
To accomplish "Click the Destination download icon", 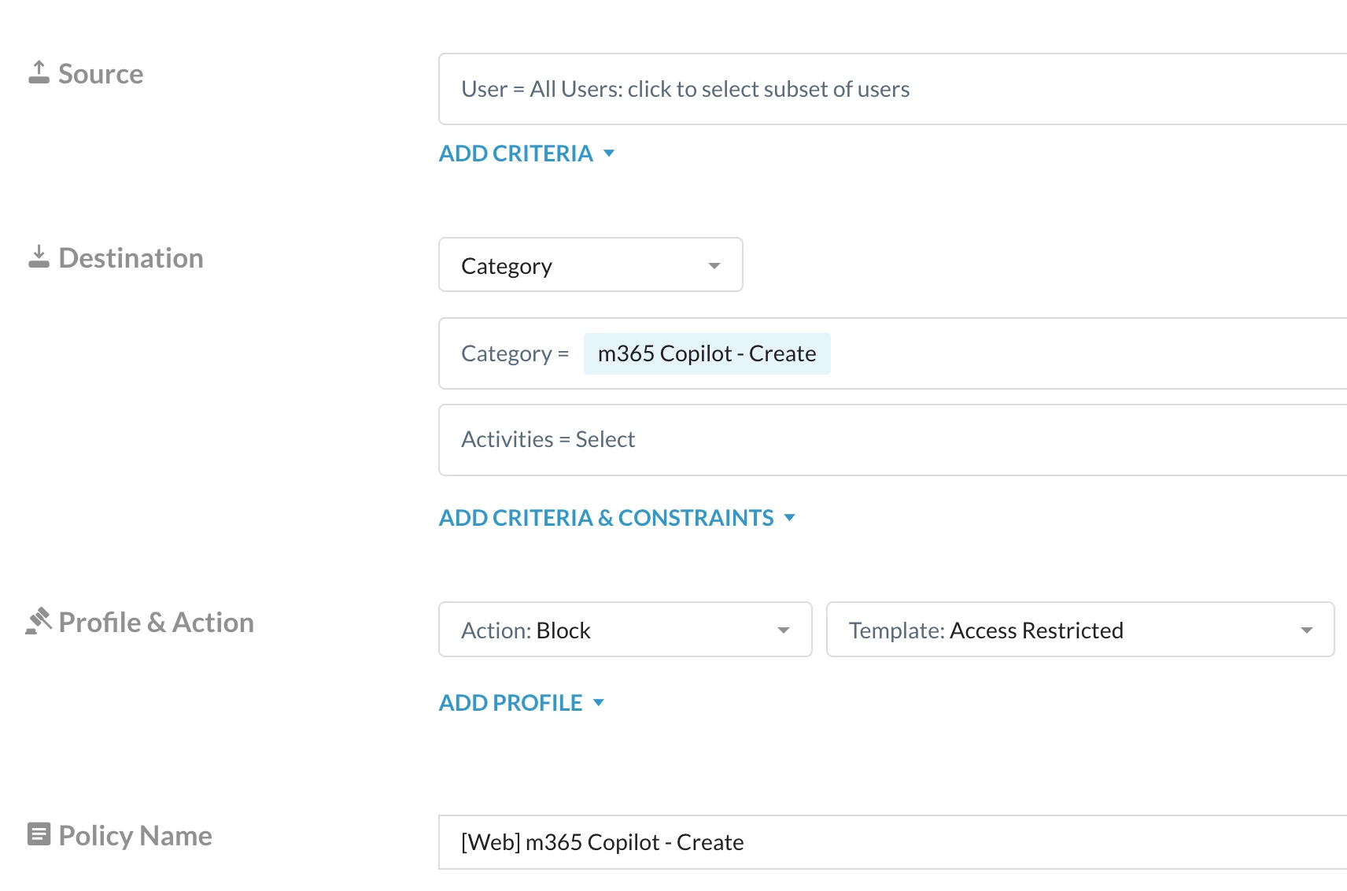I will (x=39, y=257).
